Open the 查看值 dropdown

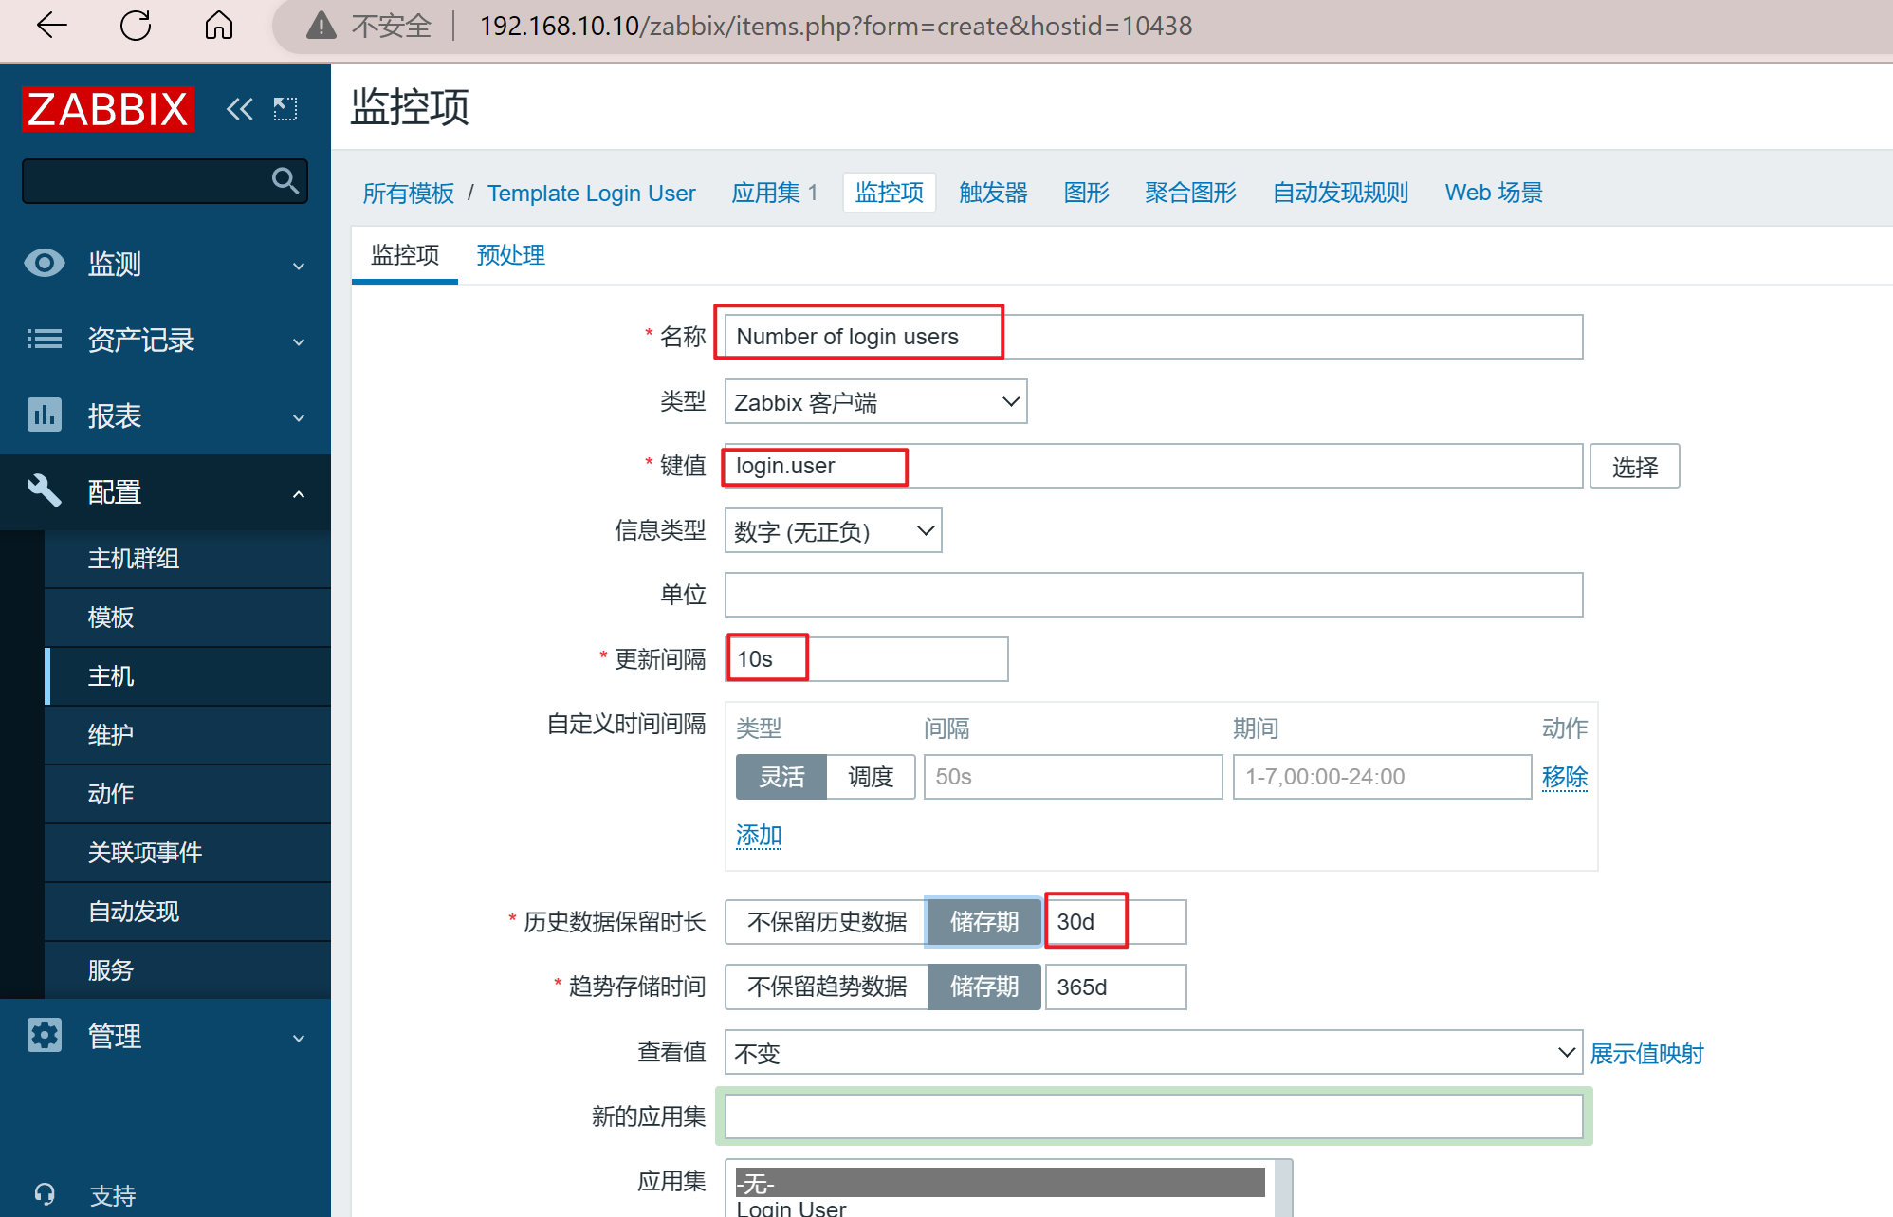point(1153,1053)
